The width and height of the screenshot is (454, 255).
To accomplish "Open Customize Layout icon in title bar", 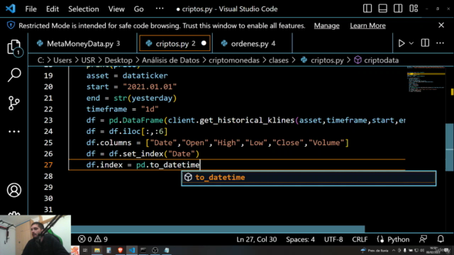I will tap(414, 8).
